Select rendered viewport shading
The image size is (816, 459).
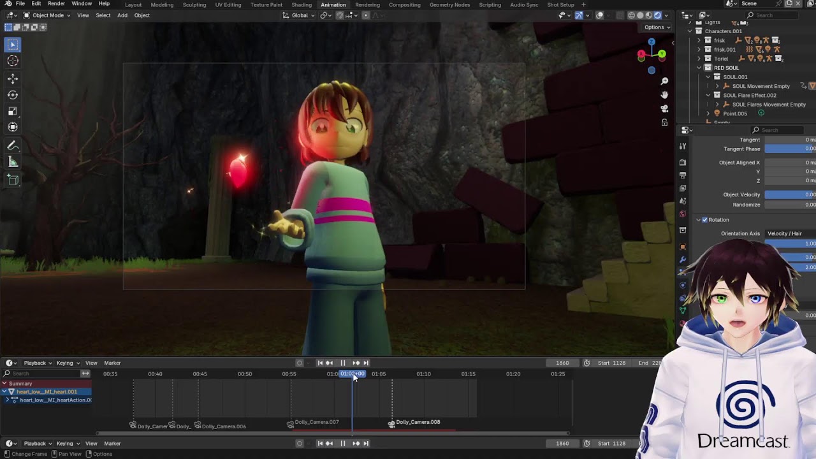[658, 15]
